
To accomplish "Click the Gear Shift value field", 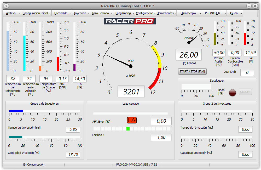I will [247, 72].
